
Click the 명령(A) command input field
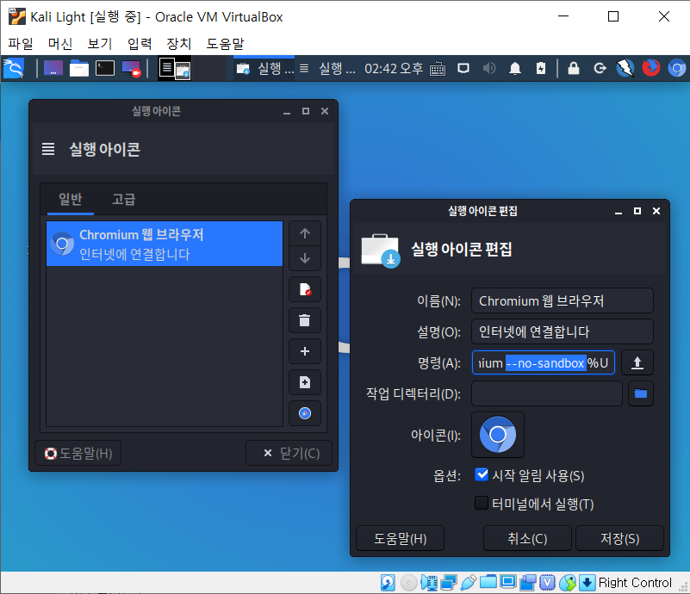coord(544,362)
